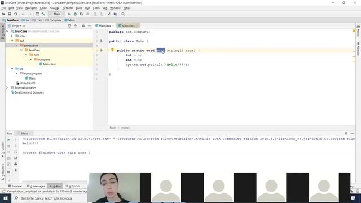
Task: Open the Navigate menu
Action: coord(31,8)
